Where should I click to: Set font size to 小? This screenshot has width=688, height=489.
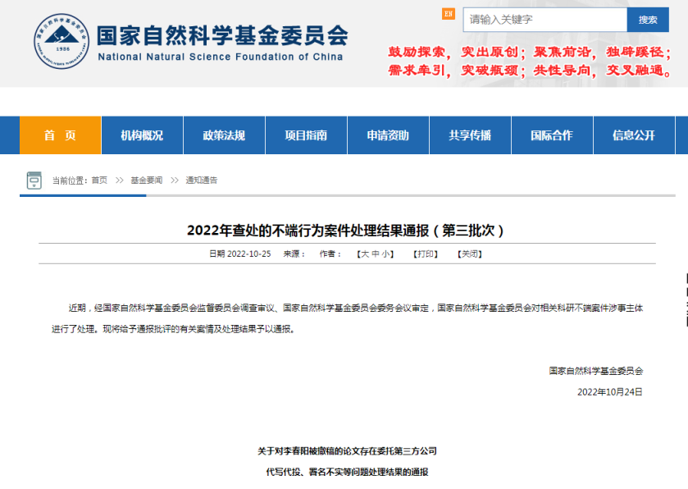point(386,254)
